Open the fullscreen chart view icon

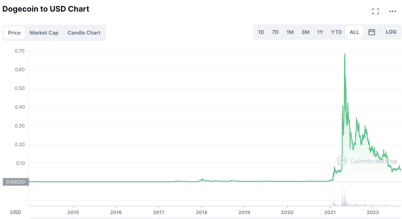[x=375, y=11]
